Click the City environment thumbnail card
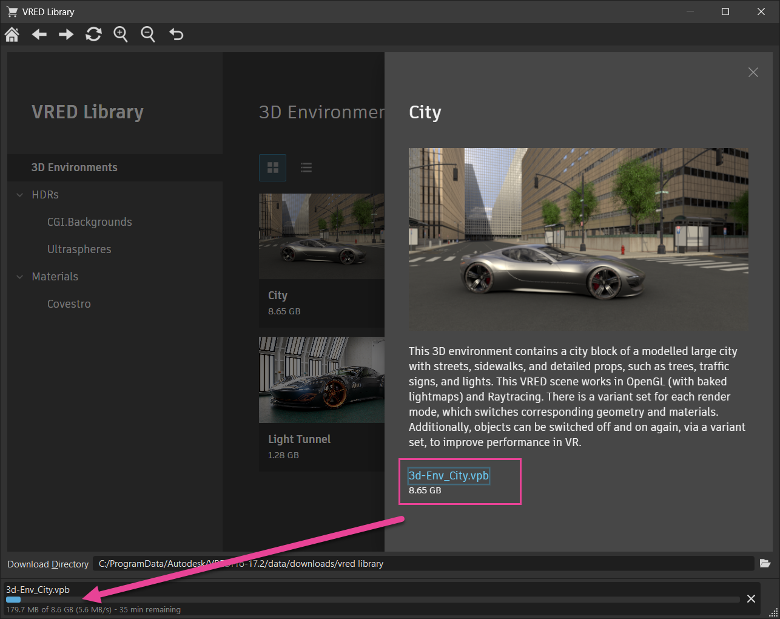Image resolution: width=780 pixels, height=619 pixels. tap(321, 261)
